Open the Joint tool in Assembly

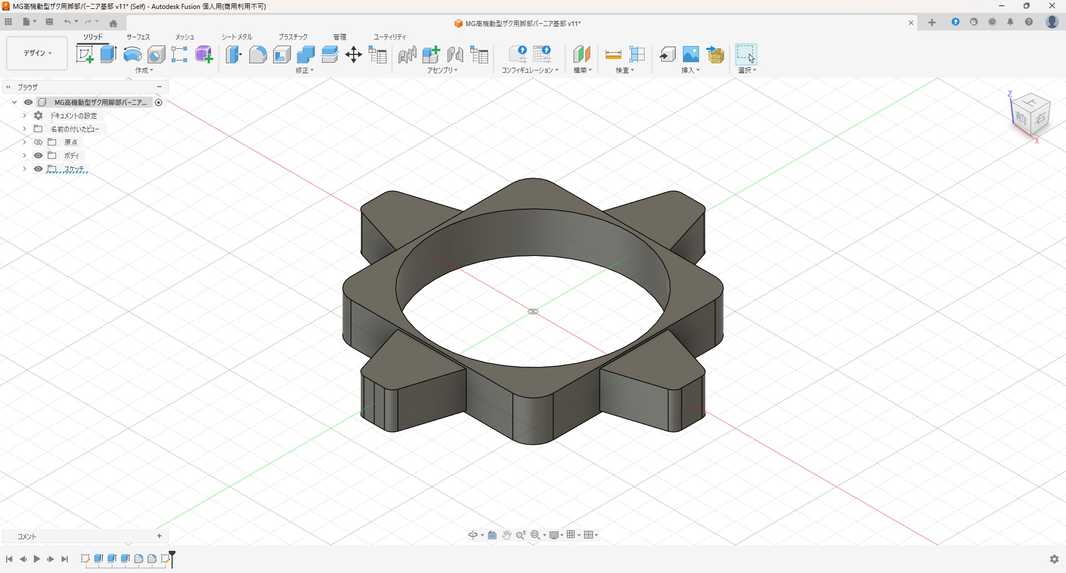click(407, 54)
